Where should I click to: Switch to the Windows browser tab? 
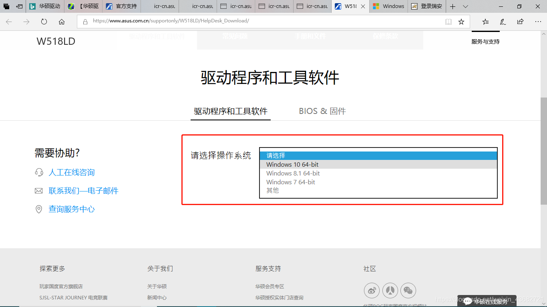coord(388,6)
